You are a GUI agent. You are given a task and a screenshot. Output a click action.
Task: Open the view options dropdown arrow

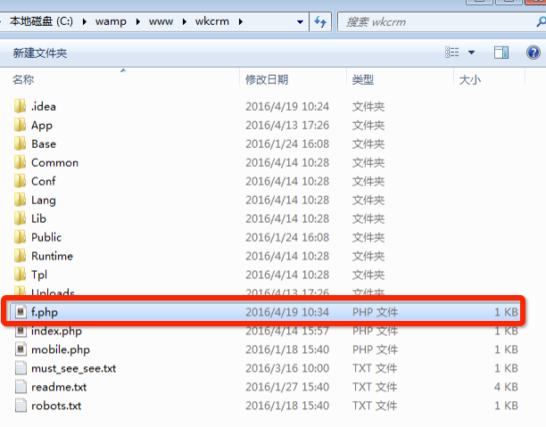[471, 53]
